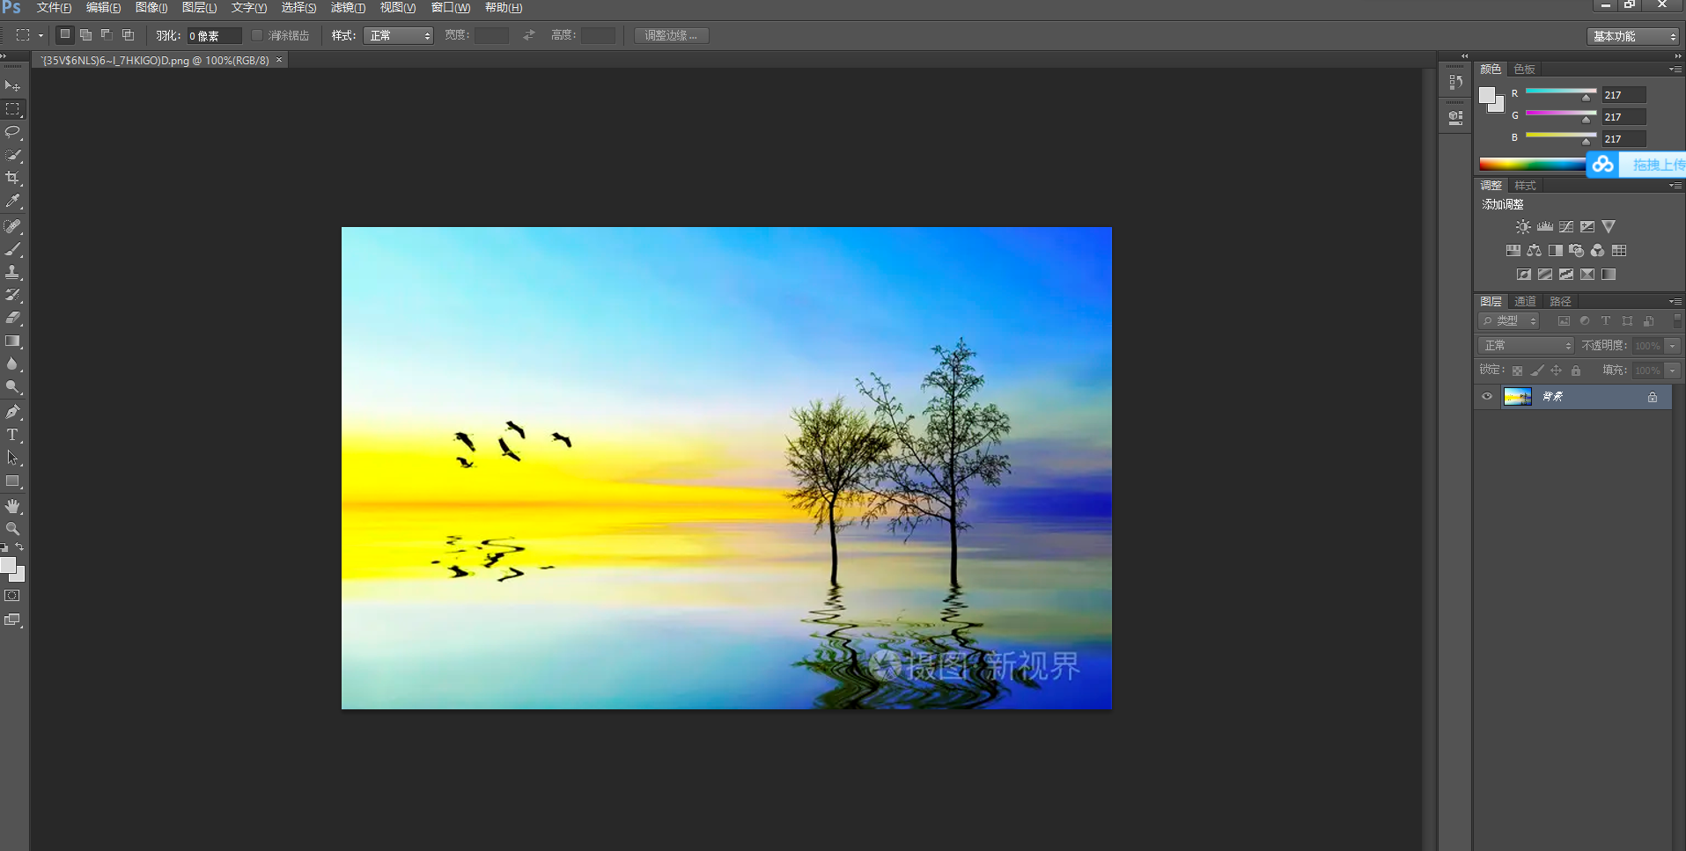1686x851 pixels.
Task: Select the Spot Healing Brush tool
Action: coord(12,226)
